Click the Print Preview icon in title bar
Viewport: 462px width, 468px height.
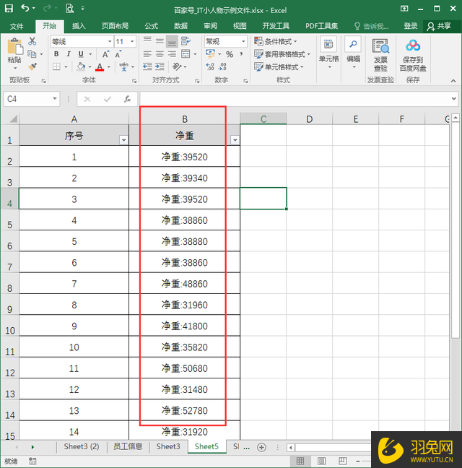point(69,9)
